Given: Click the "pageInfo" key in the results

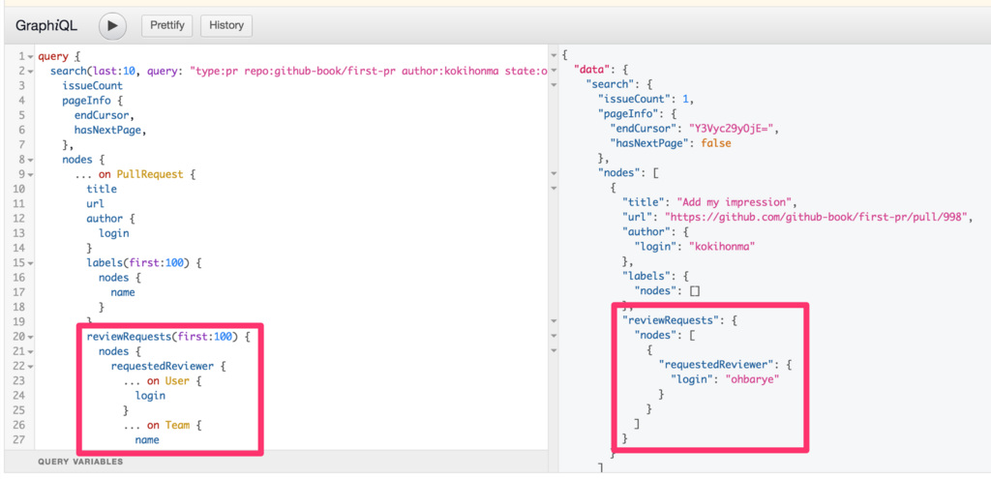Looking at the screenshot, I should (626, 114).
